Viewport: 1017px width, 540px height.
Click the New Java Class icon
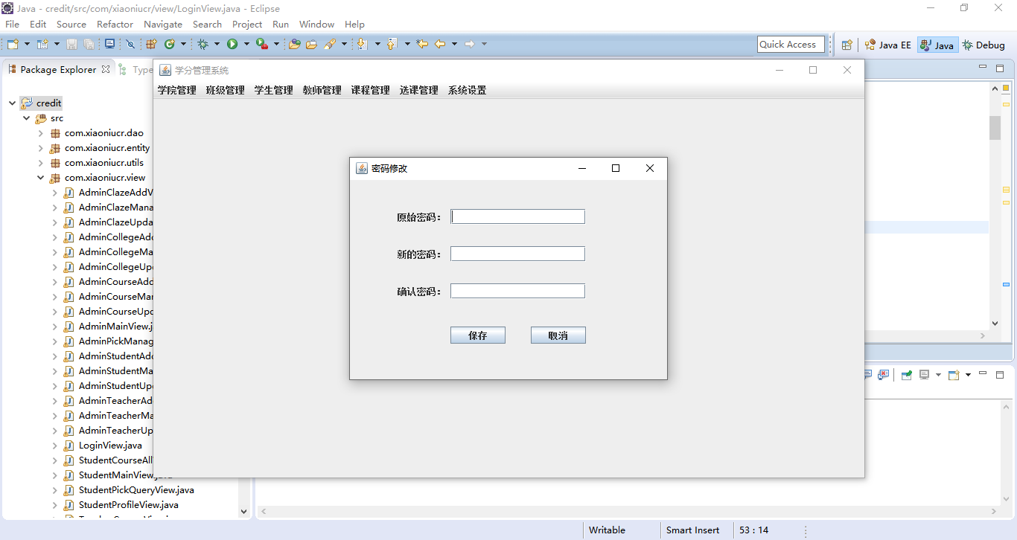click(170, 45)
